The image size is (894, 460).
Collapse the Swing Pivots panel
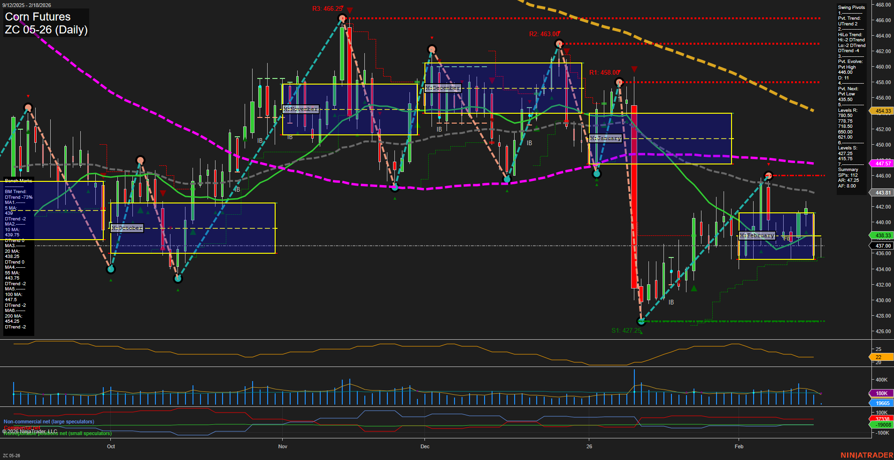(x=851, y=7)
